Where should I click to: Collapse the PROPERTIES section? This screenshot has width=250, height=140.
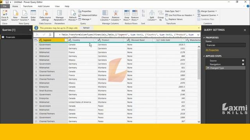coord(204,38)
